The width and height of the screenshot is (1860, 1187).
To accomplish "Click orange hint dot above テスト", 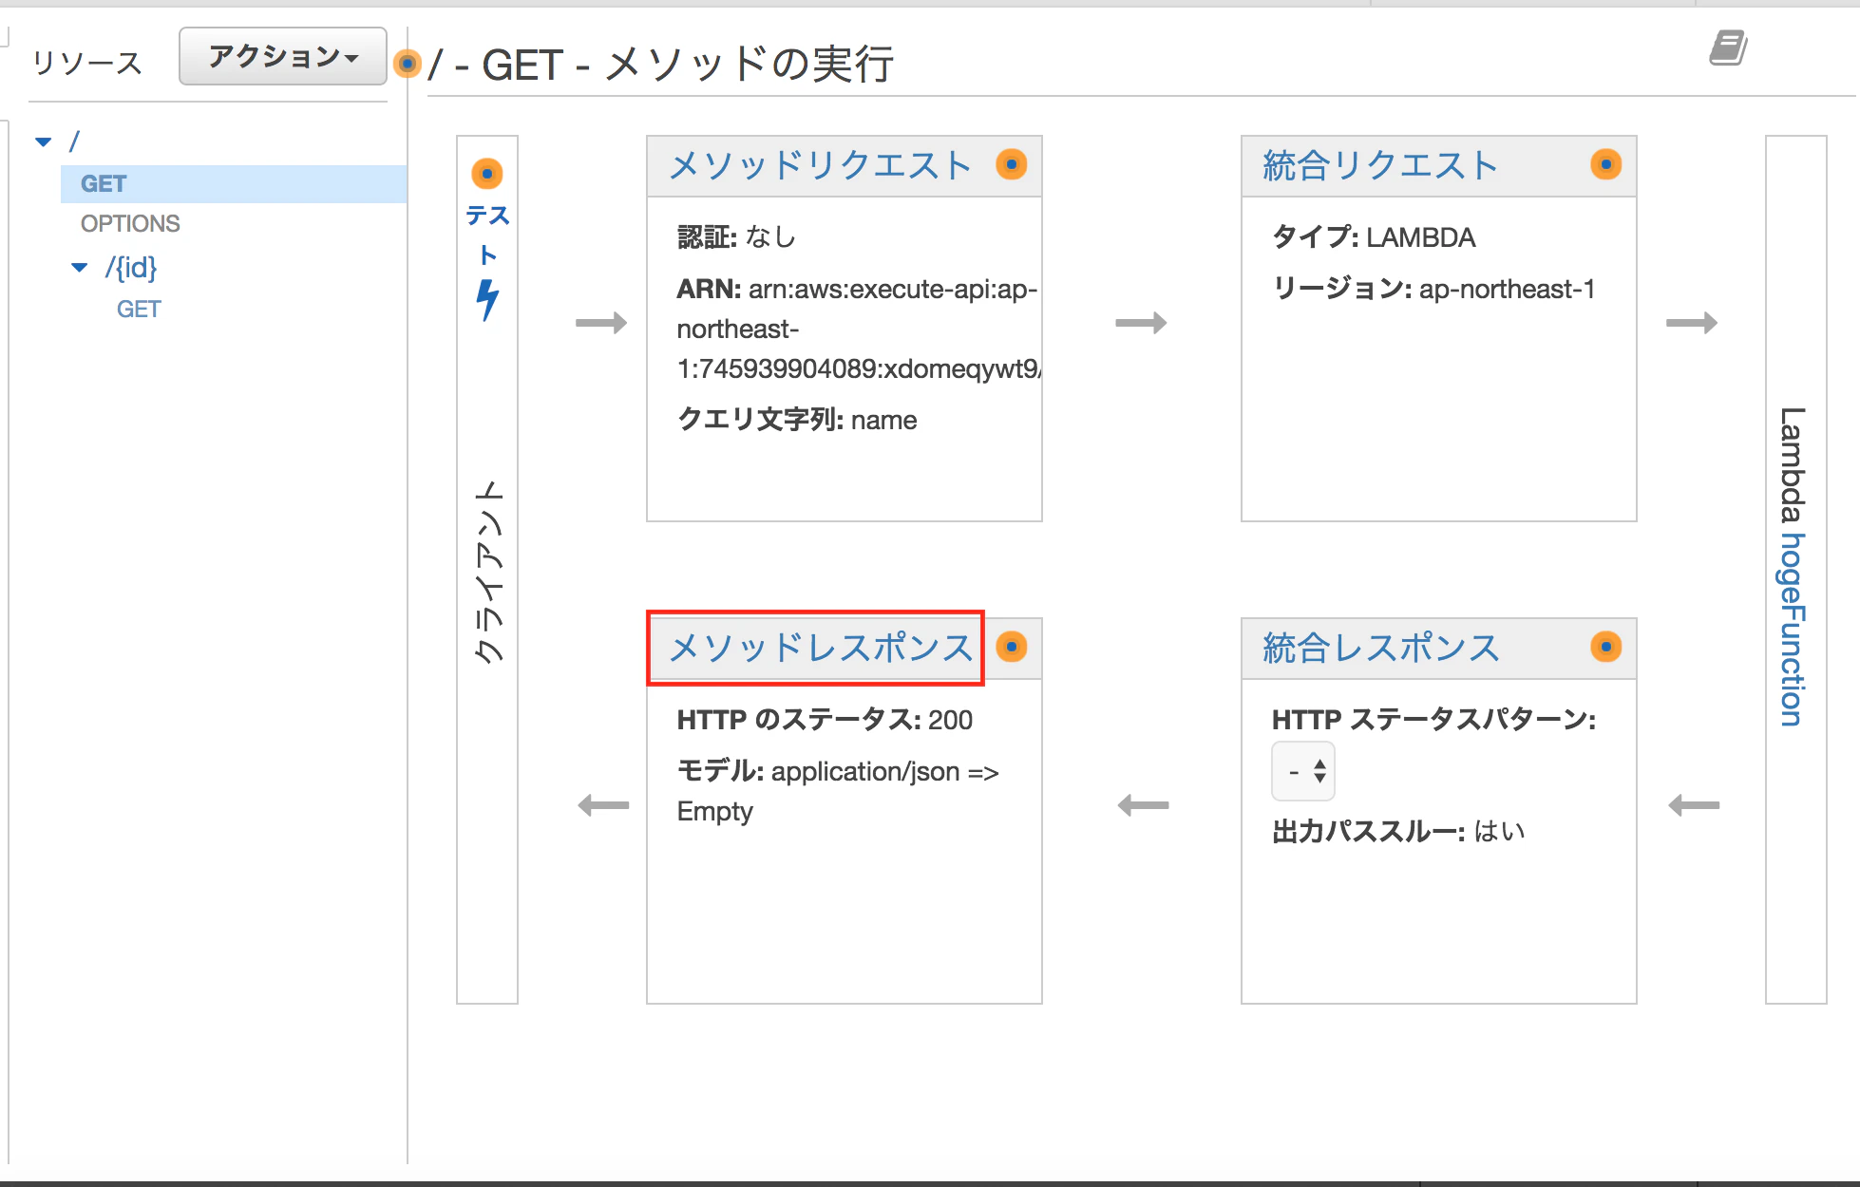I will pyautogui.click(x=487, y=174).
